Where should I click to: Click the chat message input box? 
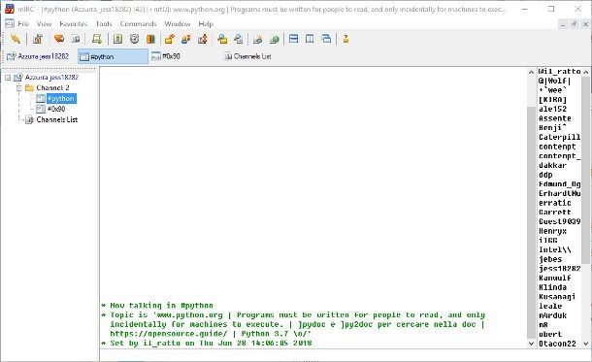[x=345, y=356]
